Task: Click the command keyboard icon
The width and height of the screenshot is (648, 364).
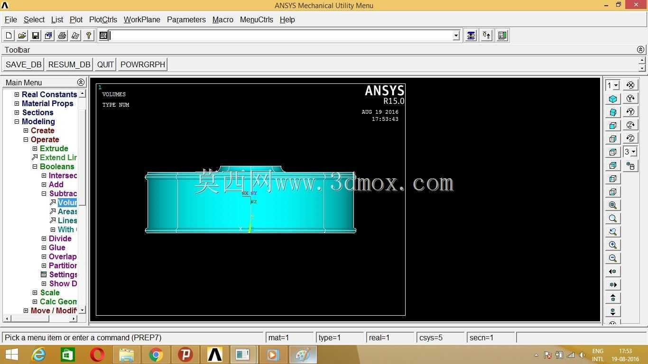Action: 103,36
